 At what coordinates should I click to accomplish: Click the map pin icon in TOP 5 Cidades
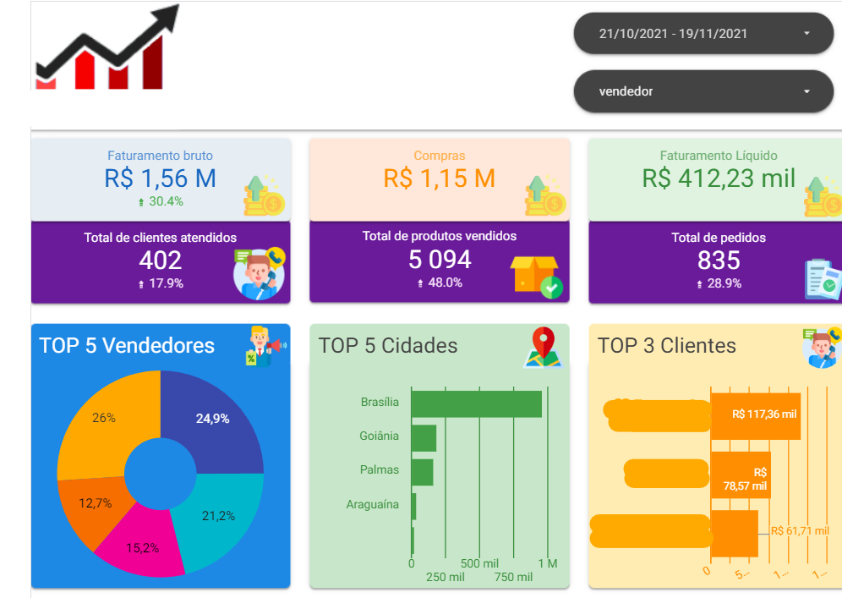click(x=543, y=347)
